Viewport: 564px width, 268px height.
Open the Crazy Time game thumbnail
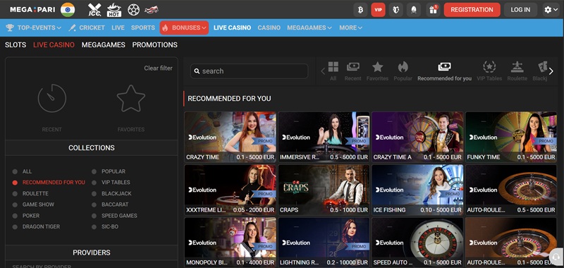pos(231,137)
